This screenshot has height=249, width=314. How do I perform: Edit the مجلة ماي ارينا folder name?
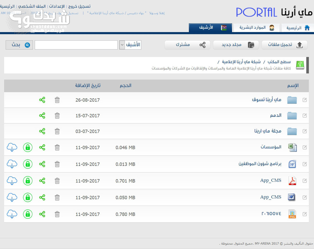click(x=305, y=131)
